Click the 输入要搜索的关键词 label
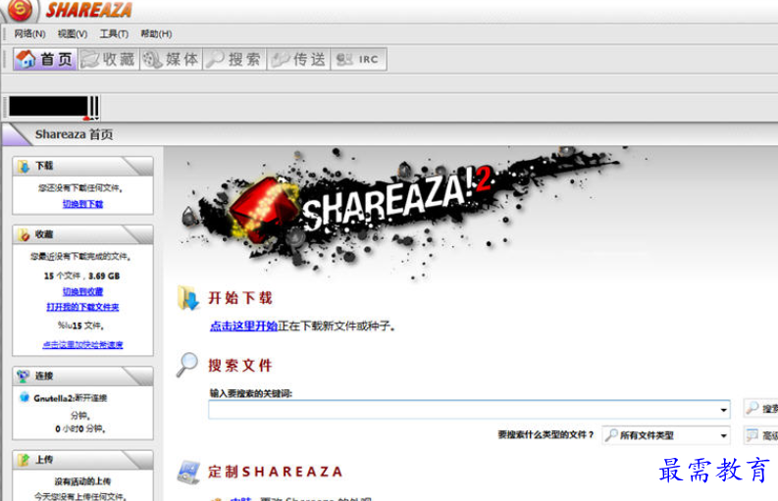 251,393
